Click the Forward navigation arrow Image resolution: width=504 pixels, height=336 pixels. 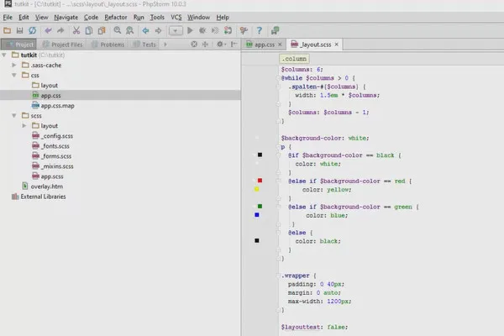click(158, 30)
